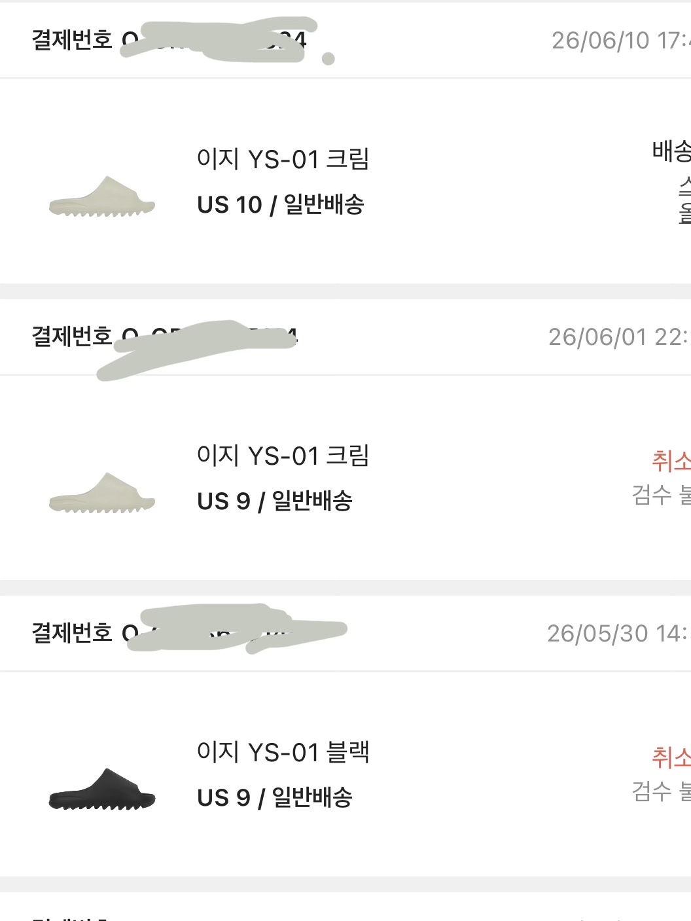Tap US 9 / 일반배송 under 이지 YS-01 블랙
Viewport: 691px width, 921px height.
click(275, 798)
